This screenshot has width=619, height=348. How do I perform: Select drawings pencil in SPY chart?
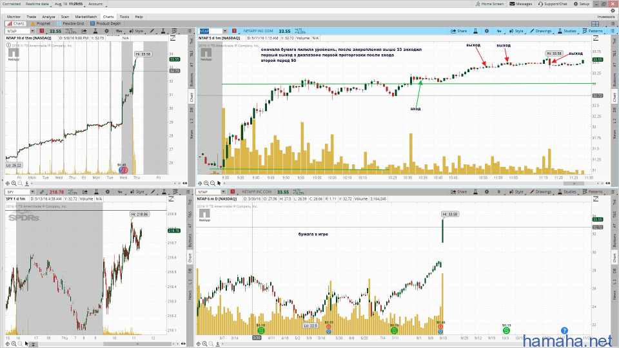153,192
